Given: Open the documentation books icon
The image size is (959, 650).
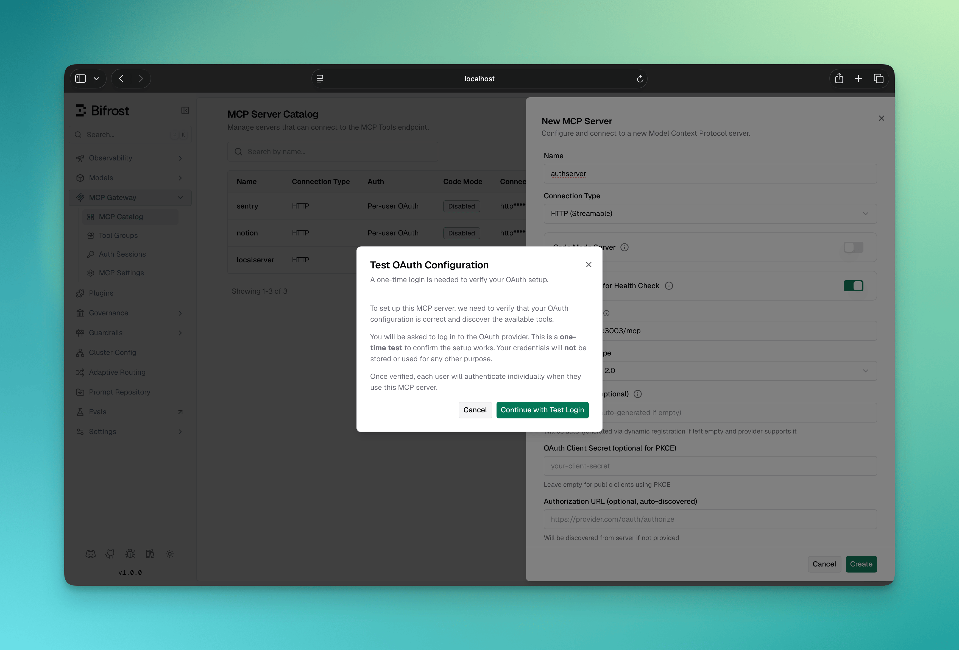Looking at the screenshot, I should click(x=150, y=554).
